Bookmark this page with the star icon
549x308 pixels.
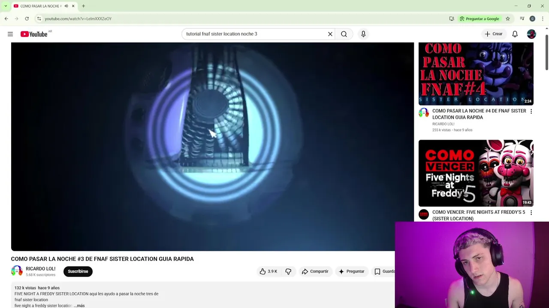pos(508,19)
